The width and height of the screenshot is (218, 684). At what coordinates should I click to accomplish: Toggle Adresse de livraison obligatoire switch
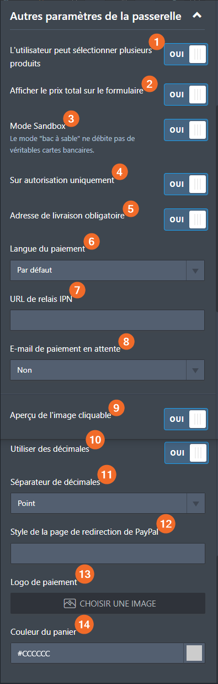coord(186,220)
